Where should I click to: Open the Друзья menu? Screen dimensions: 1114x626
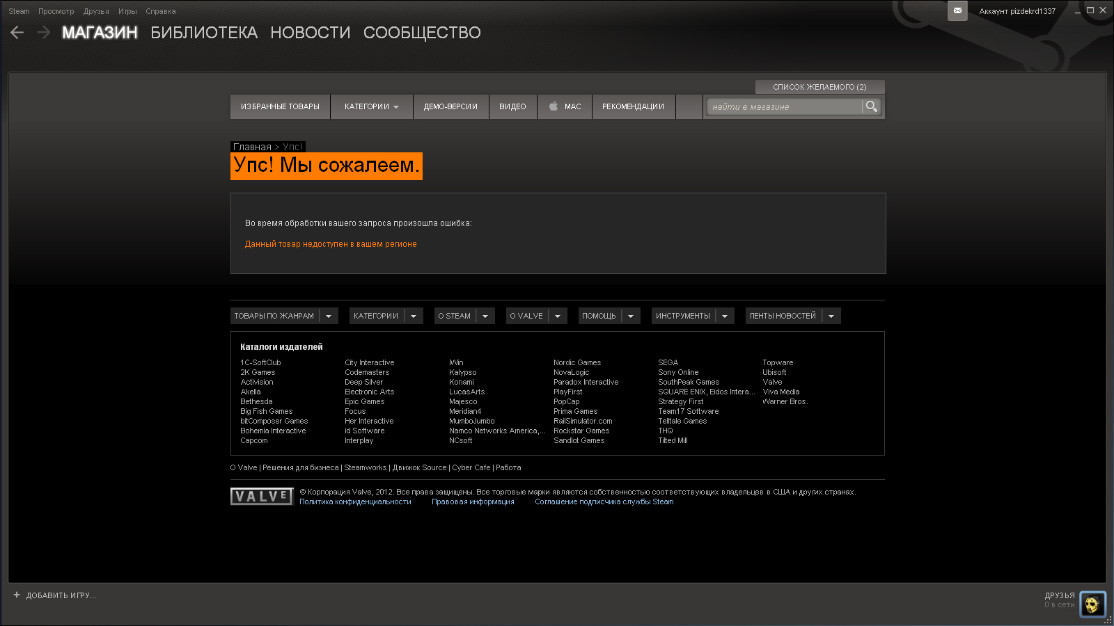pos(96,11)
